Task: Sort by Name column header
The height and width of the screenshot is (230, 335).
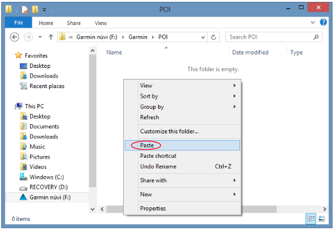Action: pyautogui.click(x=114, y=53)
